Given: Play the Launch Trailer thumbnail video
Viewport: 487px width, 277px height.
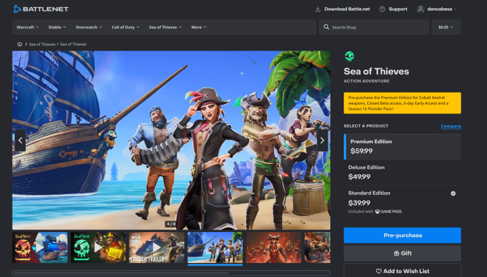Looking at the screenshot, I should click(157, 247).
